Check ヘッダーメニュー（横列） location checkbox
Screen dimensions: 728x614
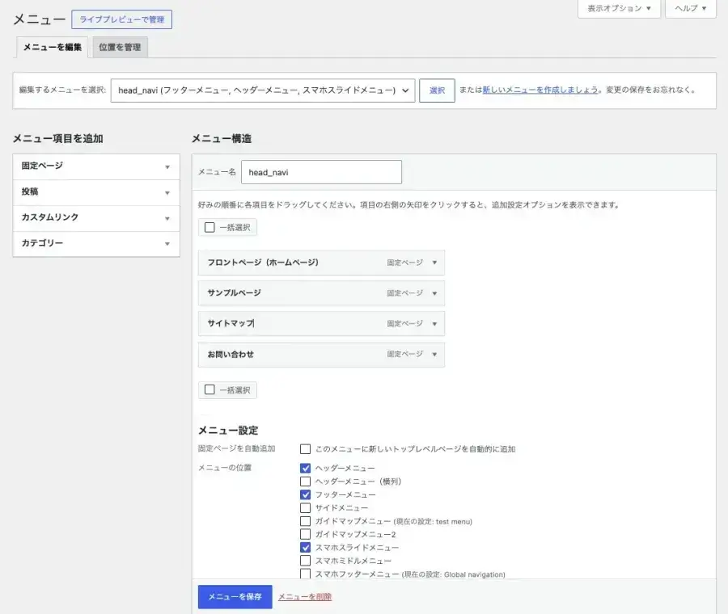[x=305, y=482]
